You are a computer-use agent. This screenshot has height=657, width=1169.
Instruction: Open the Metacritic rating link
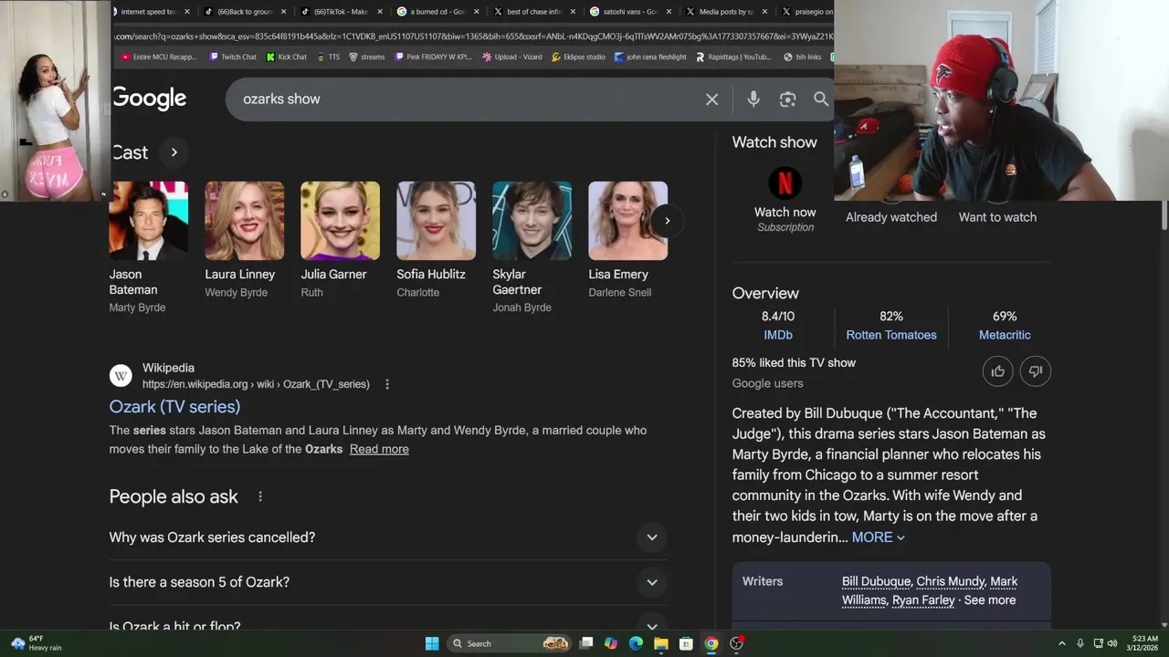click(x=1005, y=335)
